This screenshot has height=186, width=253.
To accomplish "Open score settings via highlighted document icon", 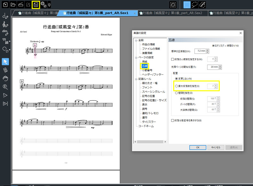I will tap(36, 4).
